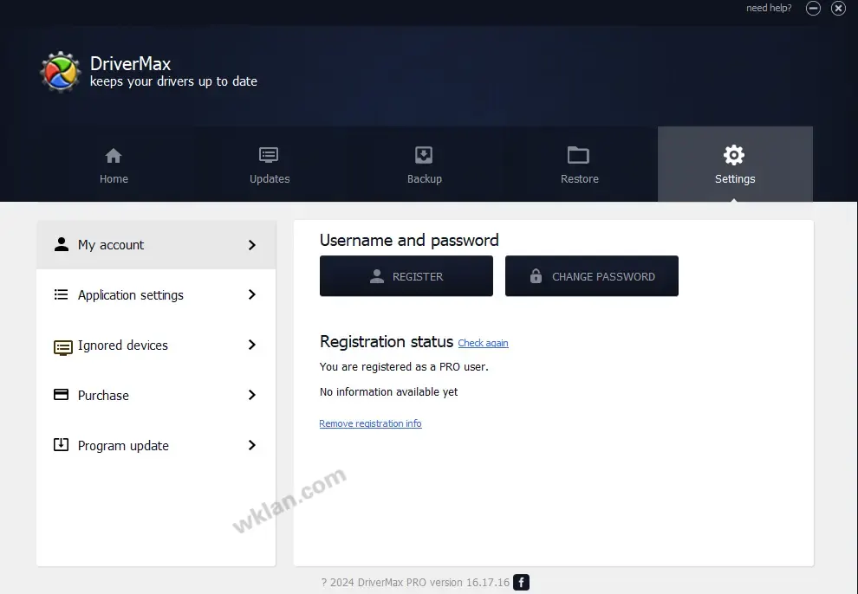
Task: Show the Ignored devices section
Action: point(156,345)
